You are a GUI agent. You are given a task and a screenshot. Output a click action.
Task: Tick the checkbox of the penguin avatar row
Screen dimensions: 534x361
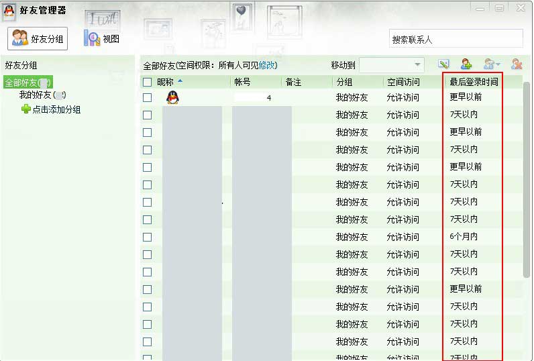click(147, 98)
